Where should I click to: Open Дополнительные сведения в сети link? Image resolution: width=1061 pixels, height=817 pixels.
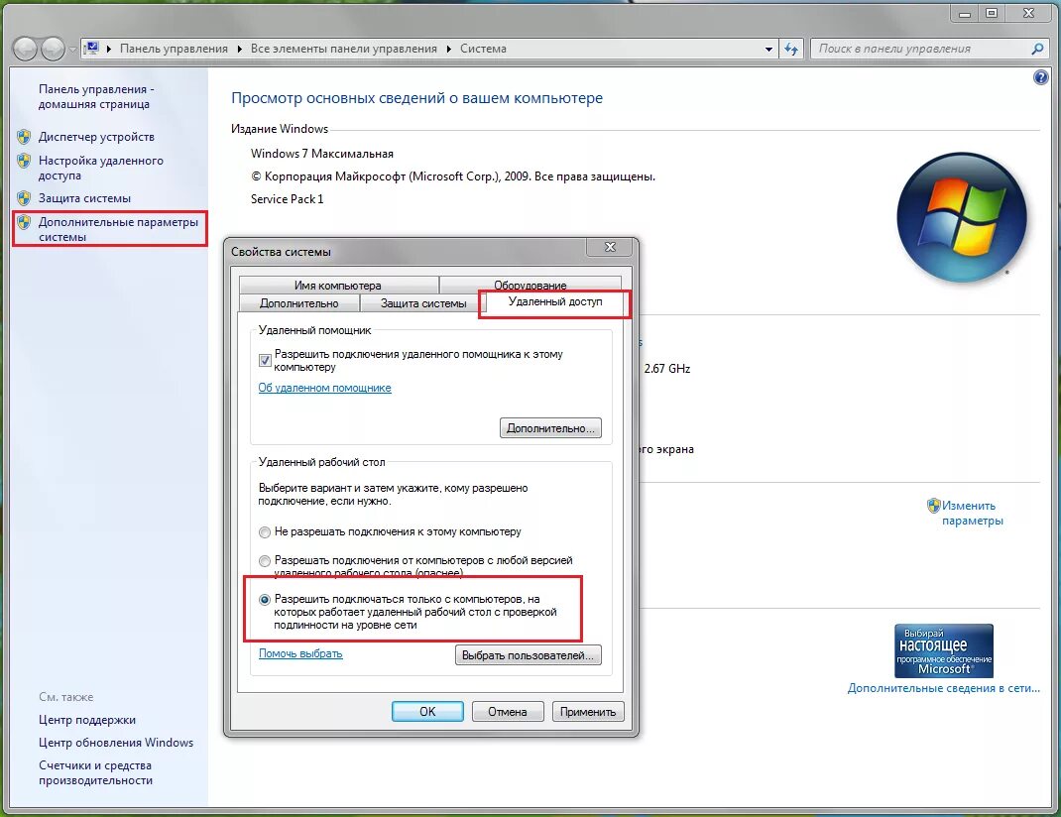943,688
